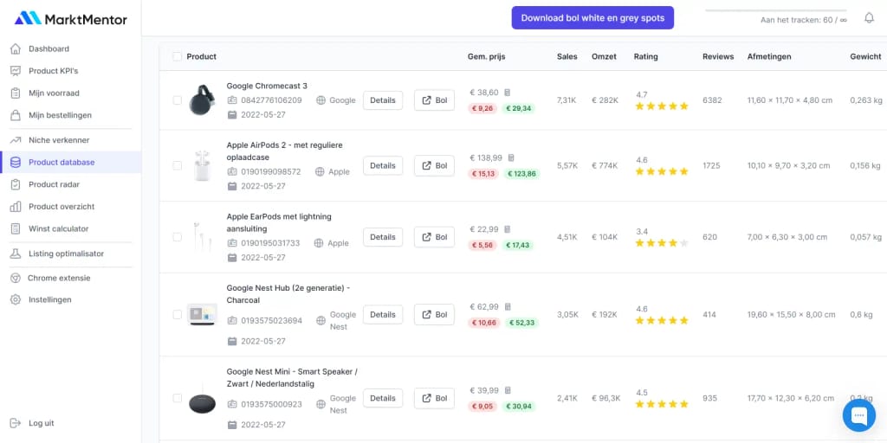Click the EAN 0193575023694
887x443 pixels.
(x=271, y=320)
